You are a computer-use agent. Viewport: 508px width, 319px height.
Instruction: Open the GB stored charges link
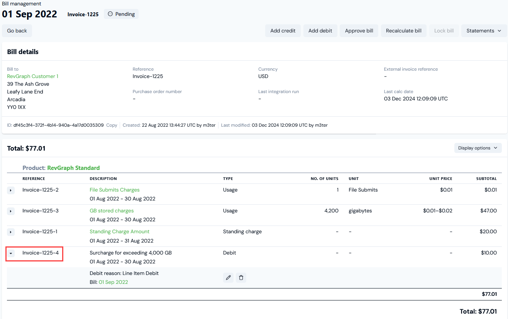pos(112,211)
